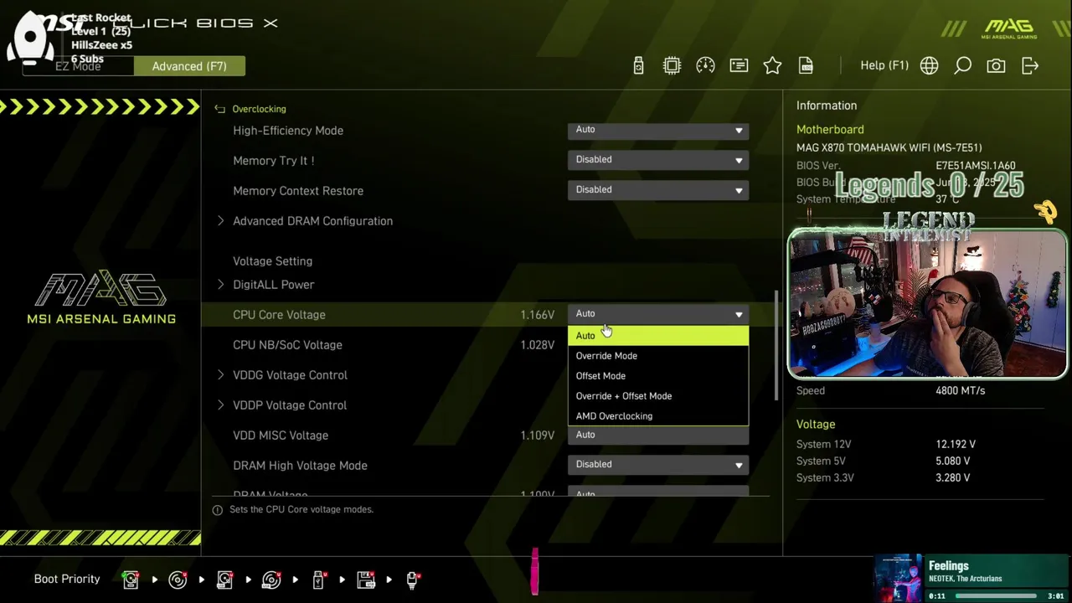1072x603 pixels.
Task: Switch to Advanced (F7) tab
Action: tap(189, 66)
